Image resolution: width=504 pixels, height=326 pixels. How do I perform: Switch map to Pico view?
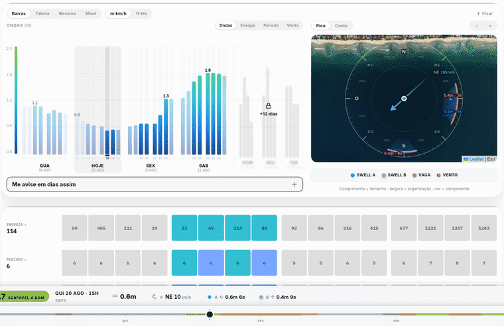pyautogui.click(x=320, y=26)
